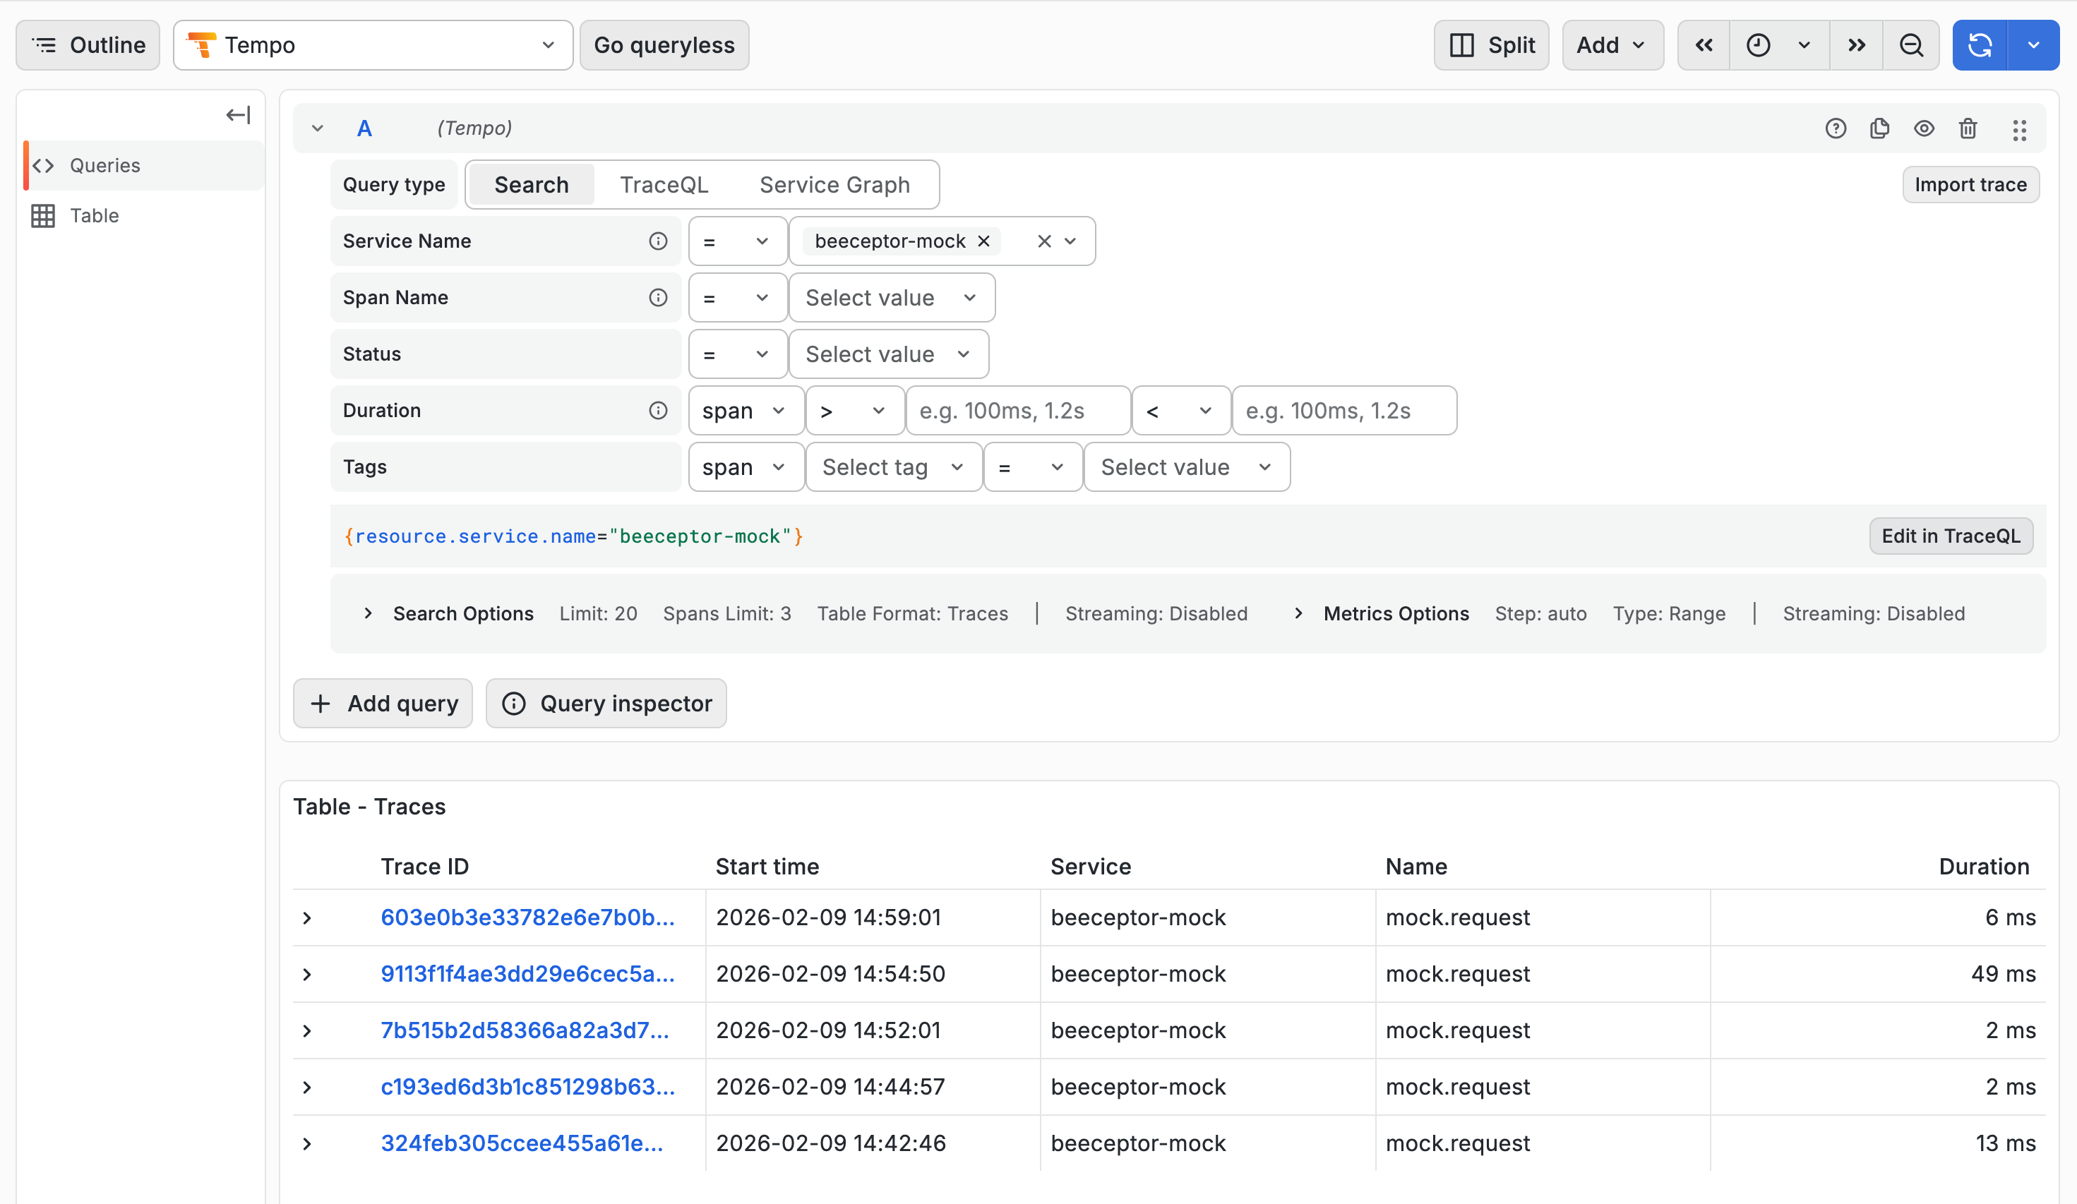
Task: Click Edit in TraceQL
Action: point(1951,536)
